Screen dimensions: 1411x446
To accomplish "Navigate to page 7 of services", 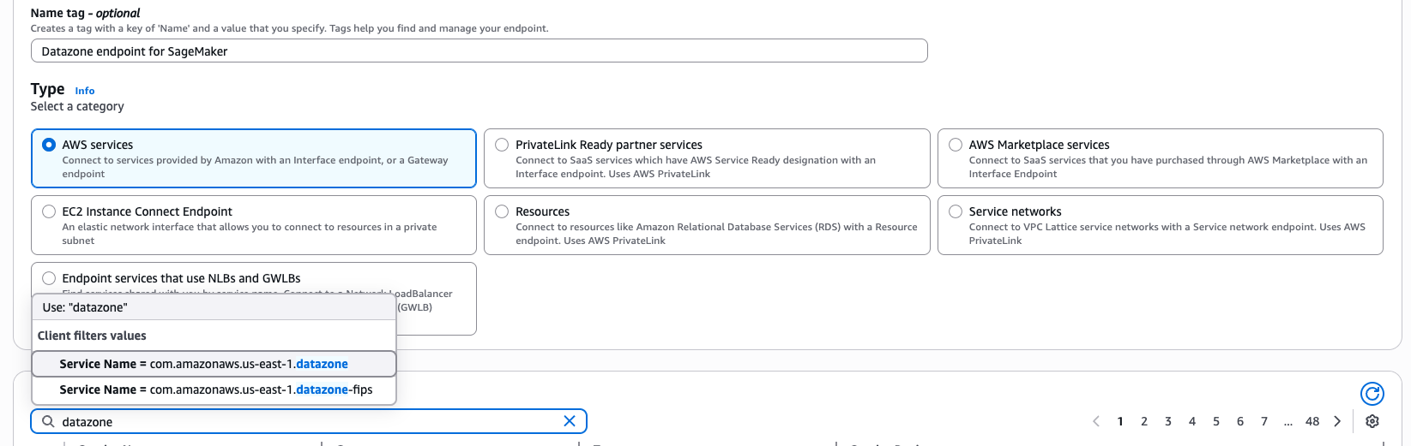I will tap(1264, 421).
